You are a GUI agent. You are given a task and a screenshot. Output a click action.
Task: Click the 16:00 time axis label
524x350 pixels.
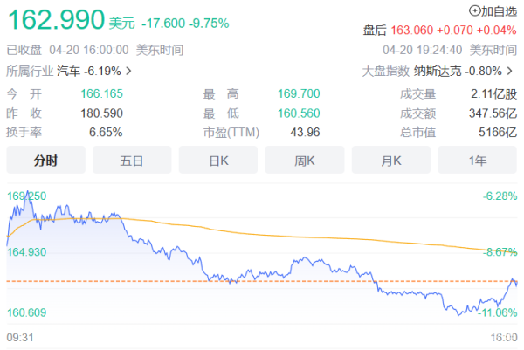coord(504,337)
